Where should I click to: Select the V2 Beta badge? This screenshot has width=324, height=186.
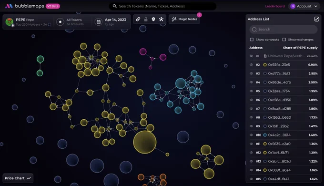pyautogui.click(x=53, y=6)
